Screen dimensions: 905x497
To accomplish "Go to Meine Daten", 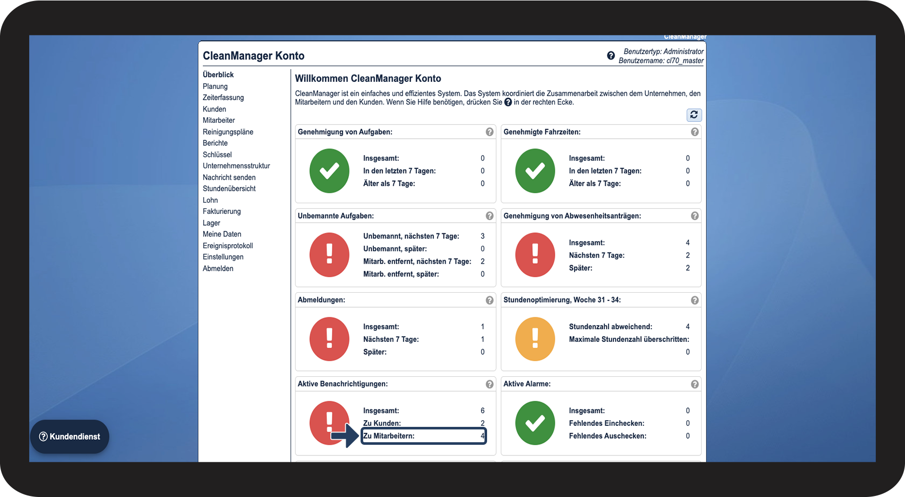I will point(222,234).
